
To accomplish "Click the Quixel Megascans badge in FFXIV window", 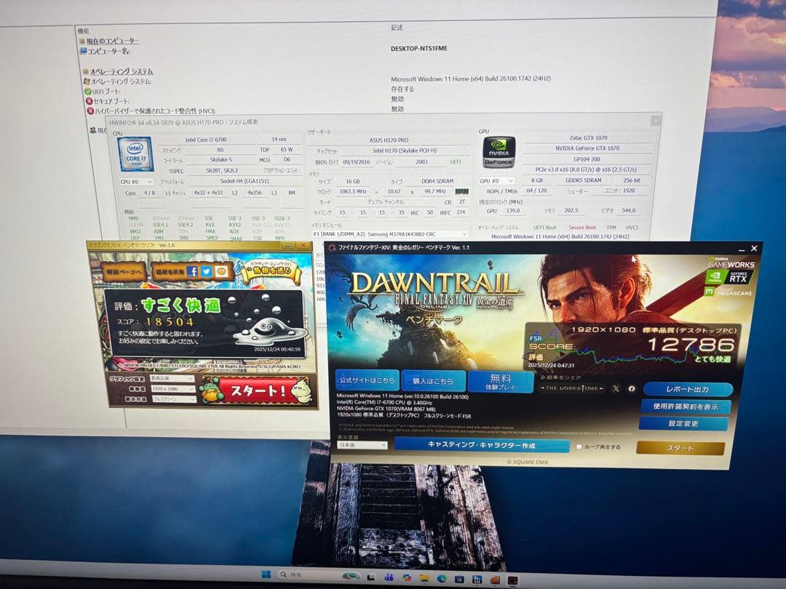I will pyautogui.click(x=728, y=291).
